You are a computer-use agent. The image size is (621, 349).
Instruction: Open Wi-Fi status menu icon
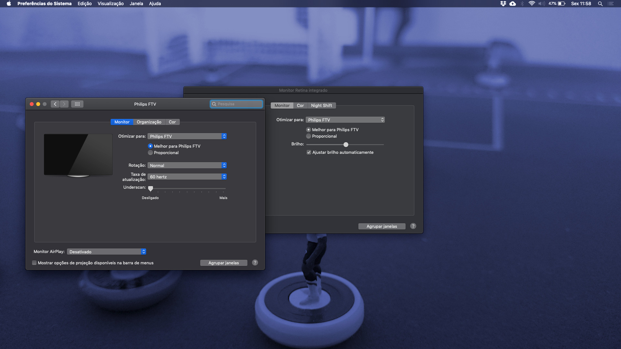pyautogui.click(x=531, y=4)
